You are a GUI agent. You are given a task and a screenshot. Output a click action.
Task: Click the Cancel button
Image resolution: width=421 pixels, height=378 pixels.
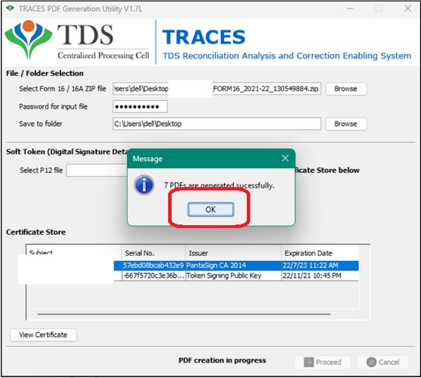tap(382, 362)
